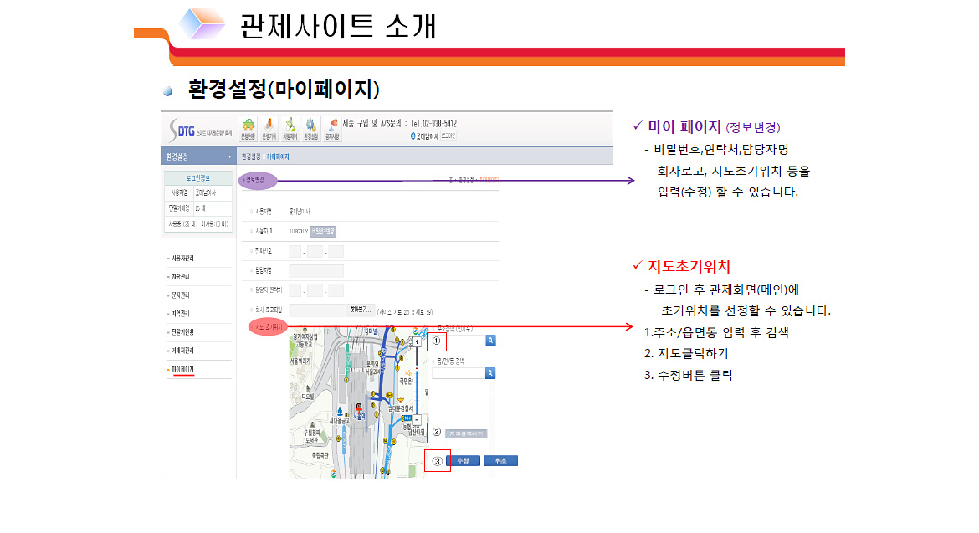Open the 운행현황 car icon in toolbar
The width and height of the screenshot is (979, 533).
coord(248,128)
